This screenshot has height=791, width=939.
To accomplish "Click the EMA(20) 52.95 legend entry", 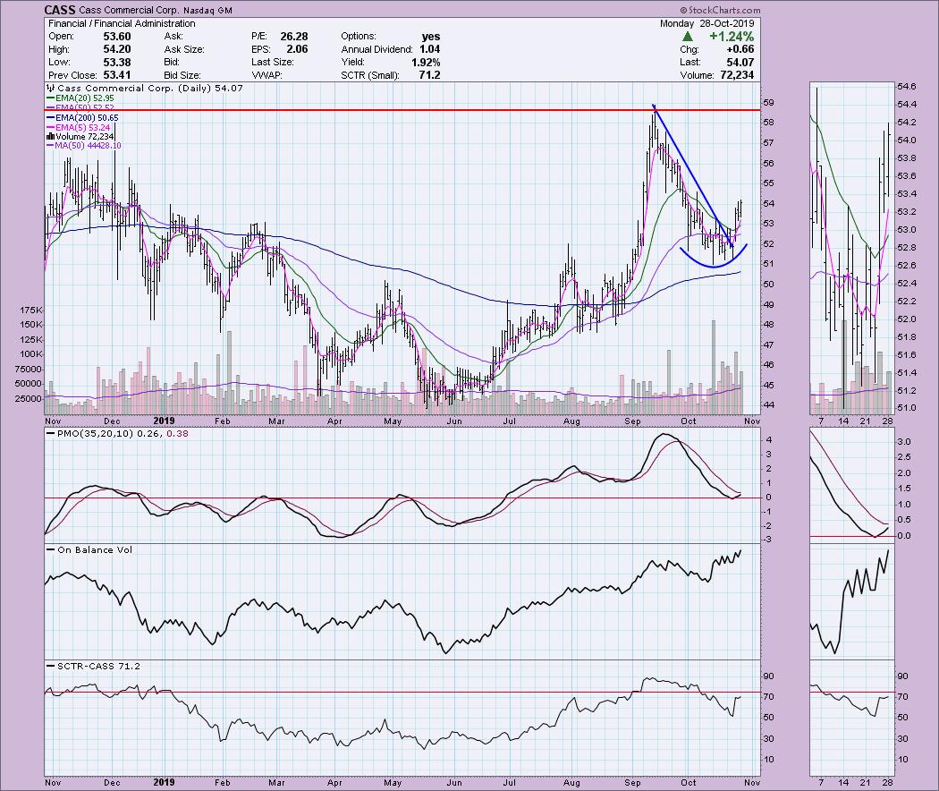I will (80, 98).
